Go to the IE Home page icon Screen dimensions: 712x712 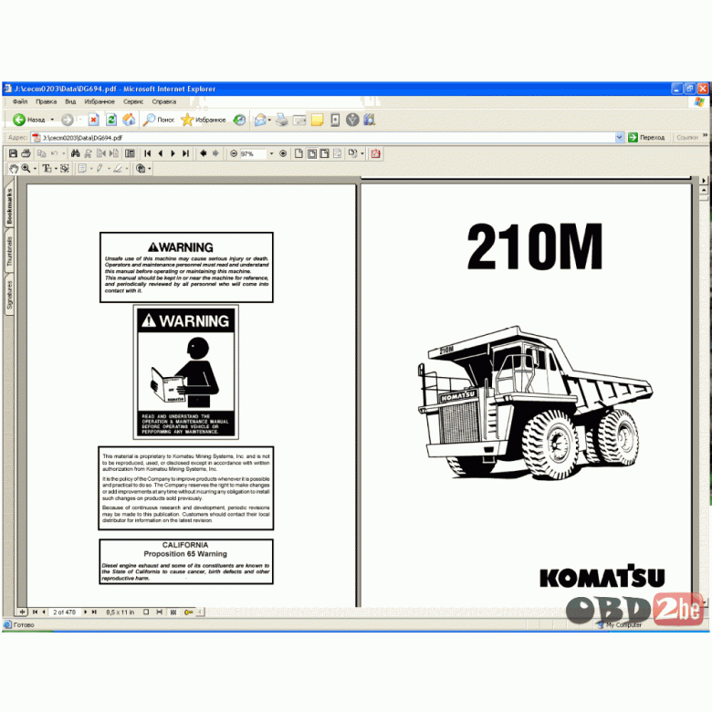pyautogui.click(x=129, y=120)
